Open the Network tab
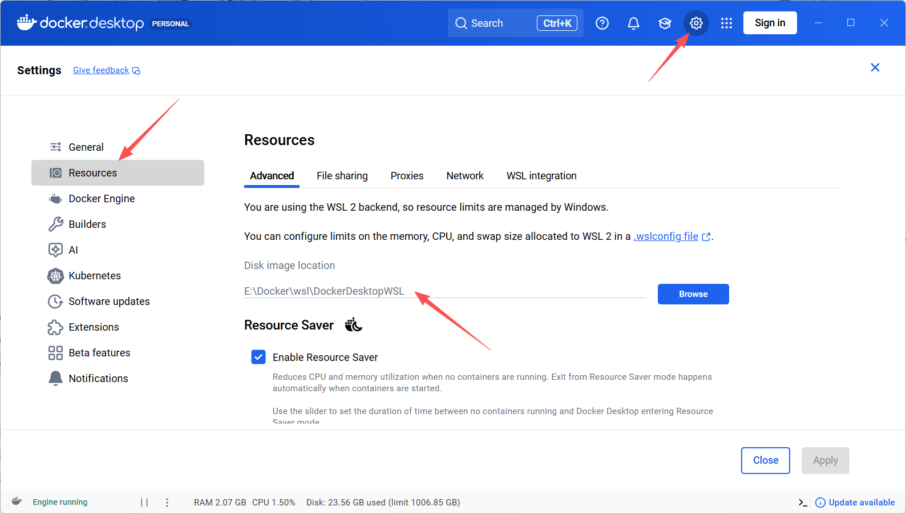Viewport: 906px width, 514px height. (465, 176)
